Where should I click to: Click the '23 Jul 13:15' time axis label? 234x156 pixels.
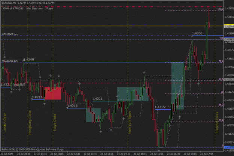pyautogui.click(x=90, y=154)
